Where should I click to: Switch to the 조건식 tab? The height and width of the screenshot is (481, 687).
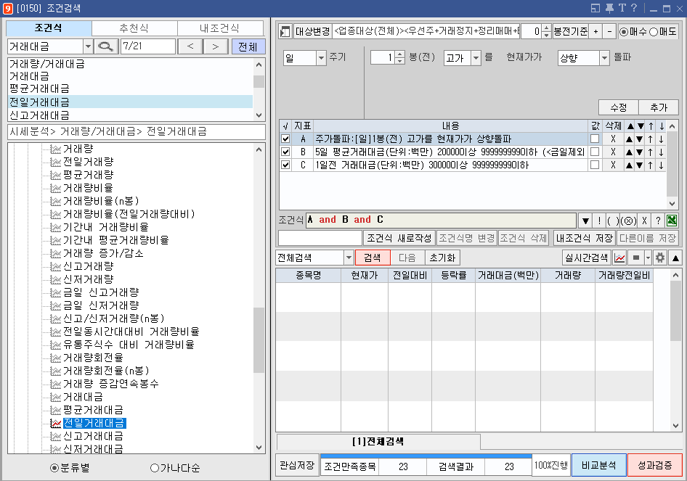[48, 28]
